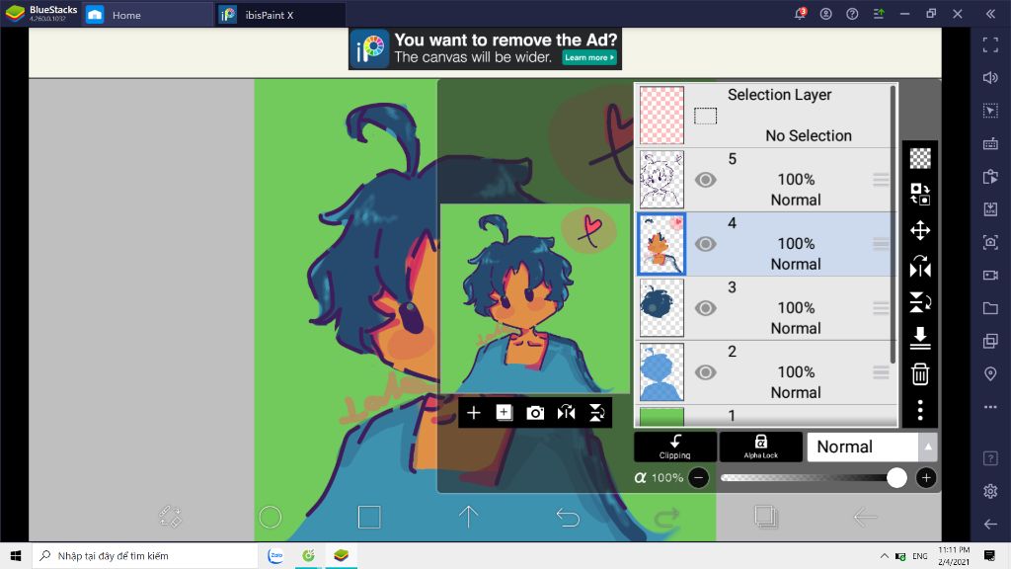Image resolution: width=1011 pixels, height=569 pixels.
Task: Toggle the brush/eraser switch tool icon
Action: coord(170,517)
